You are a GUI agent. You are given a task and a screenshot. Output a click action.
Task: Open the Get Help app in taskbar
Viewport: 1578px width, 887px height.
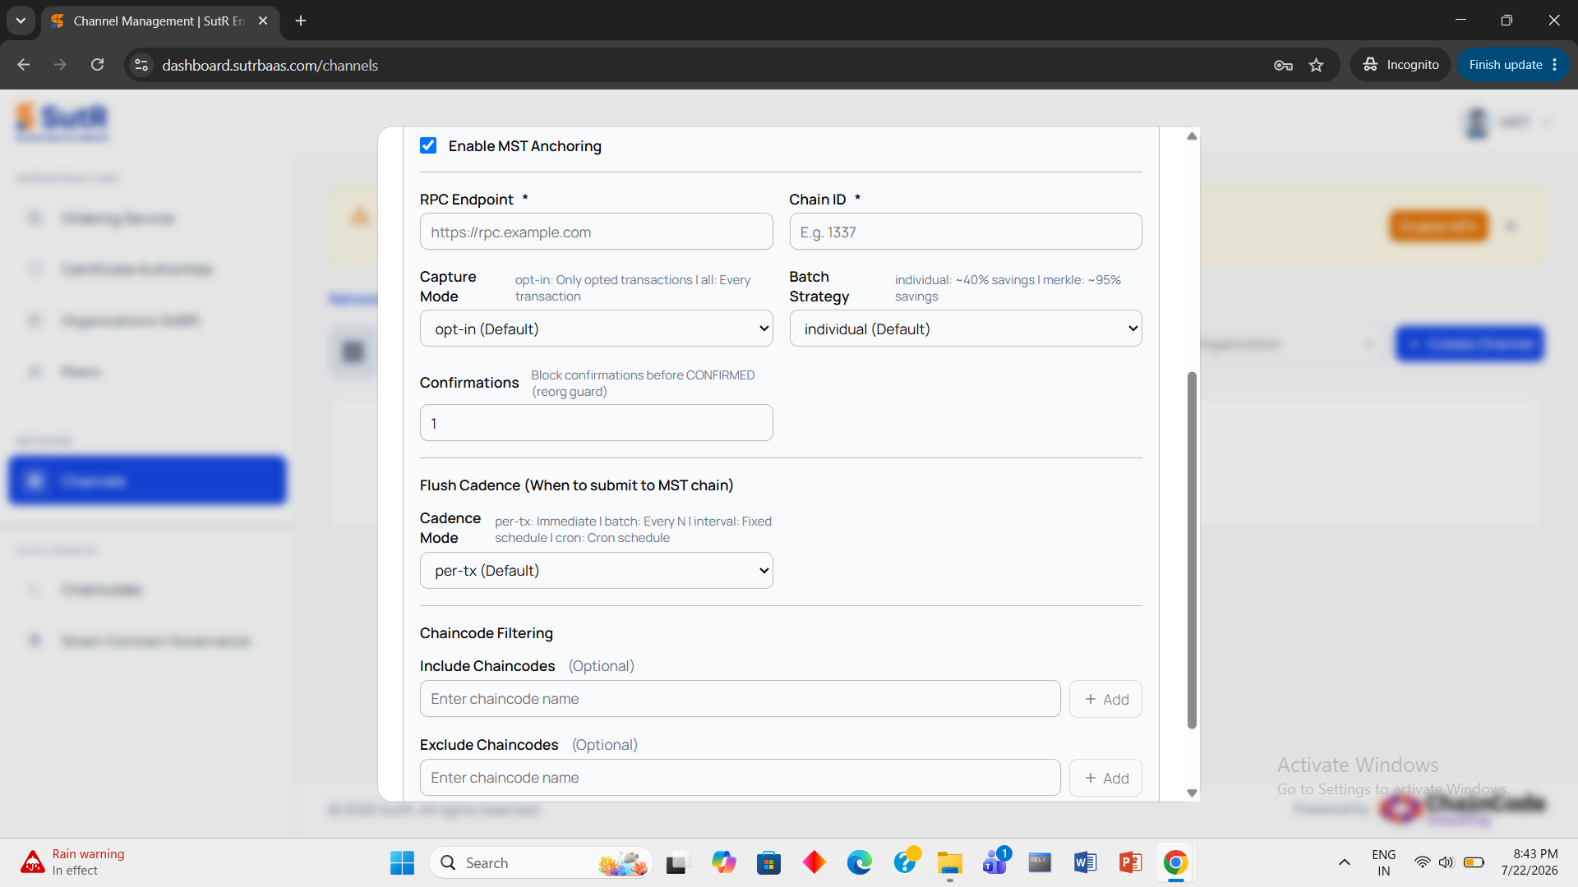pyautogui.click(x=906, y=862)
